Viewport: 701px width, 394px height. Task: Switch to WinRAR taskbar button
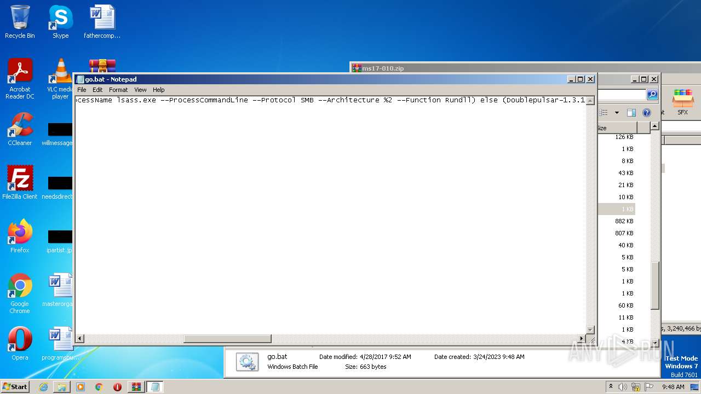(x=136, y=387)
